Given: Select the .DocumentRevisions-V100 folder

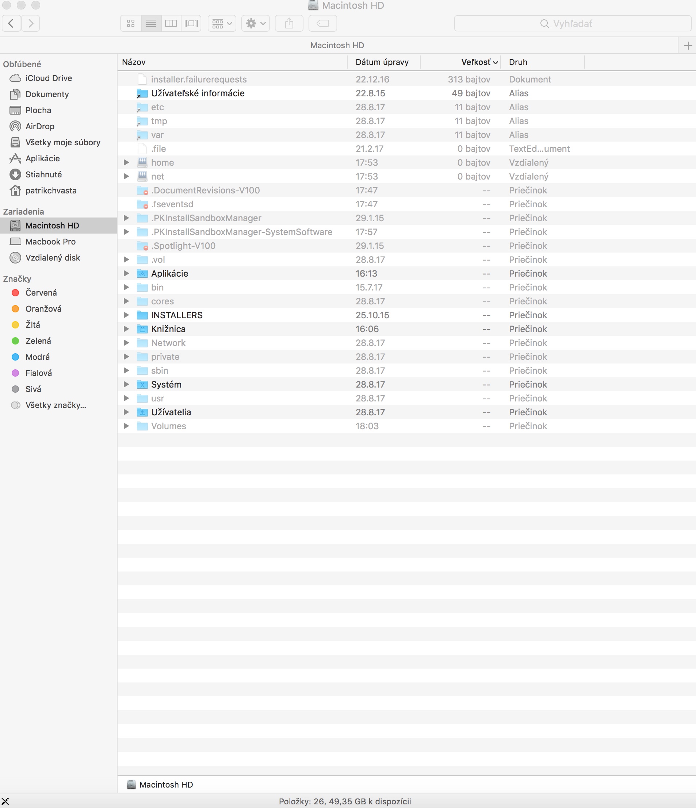Looking at the screenshot, I should pyautogui.click(x=406, y=190).
